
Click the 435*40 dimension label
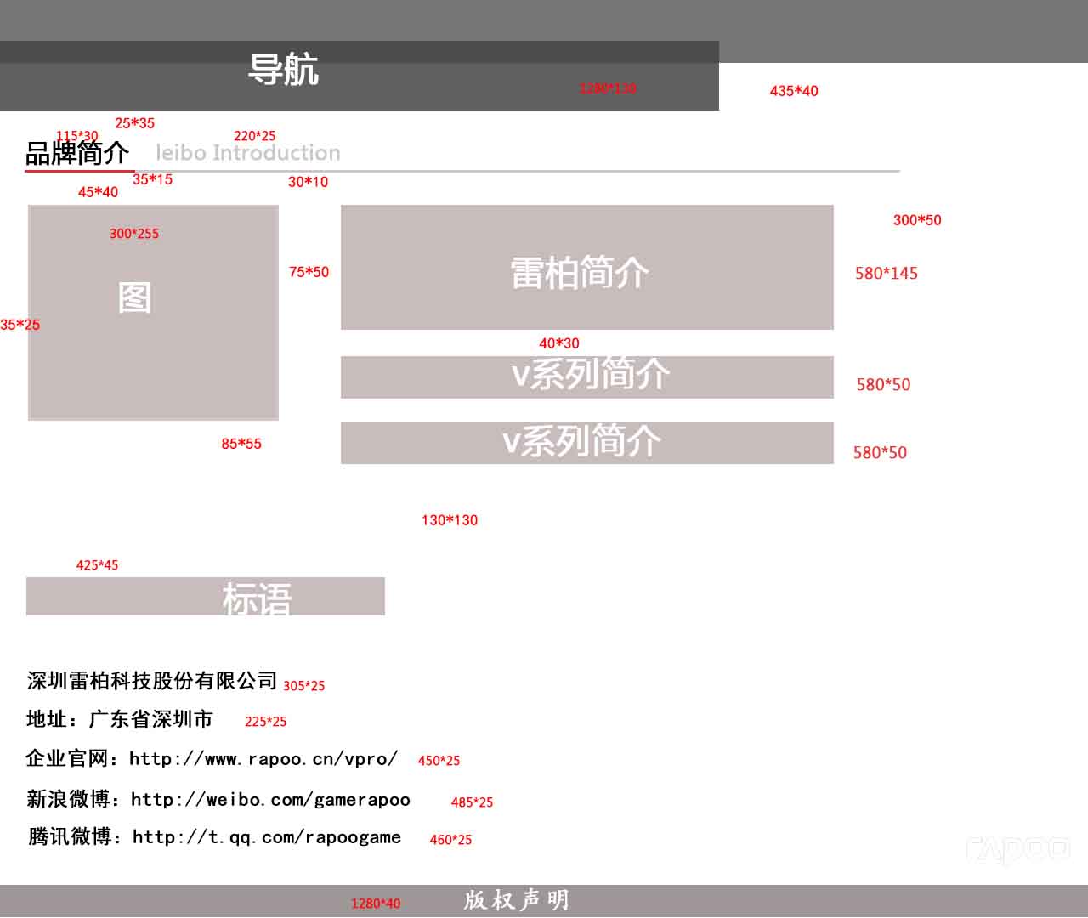click(794, 91)
